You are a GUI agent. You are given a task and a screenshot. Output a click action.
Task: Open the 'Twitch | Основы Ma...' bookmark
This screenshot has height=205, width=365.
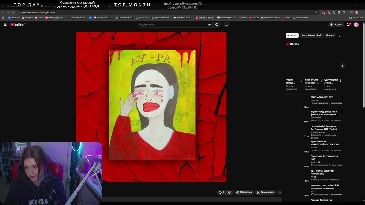click(x=104, y=18)
